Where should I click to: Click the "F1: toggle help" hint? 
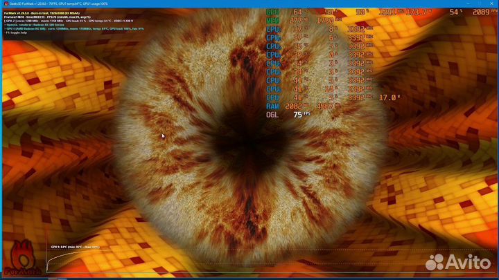tap(15, 32)
